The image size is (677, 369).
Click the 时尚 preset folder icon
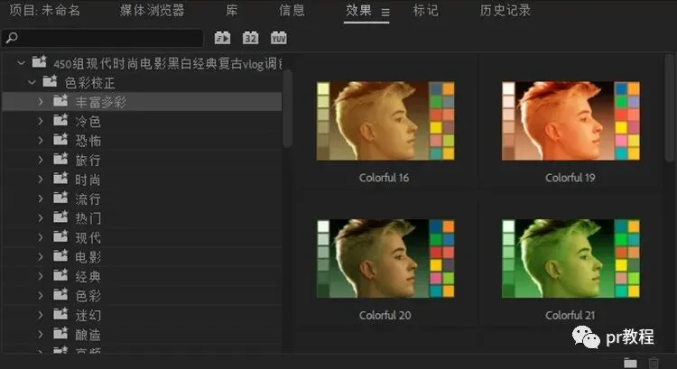(x=60, y=179)
